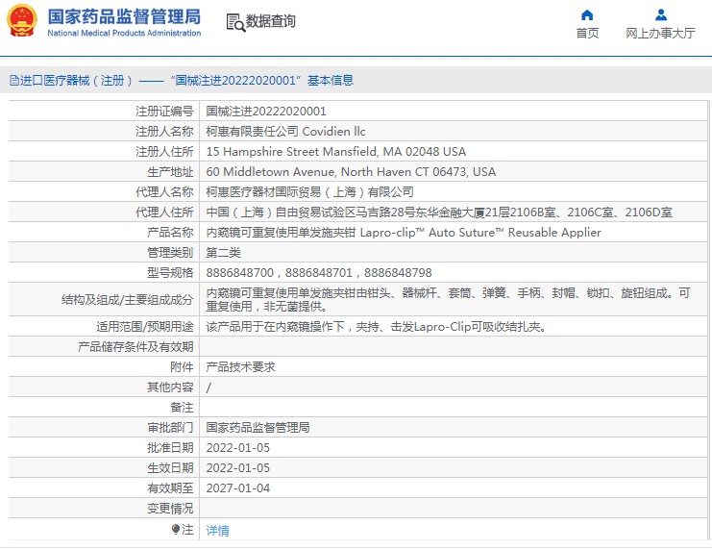Click the 批准日期 value 2022-01-05
The width and height of the screenshot is (712, 550).
(238, 448)
